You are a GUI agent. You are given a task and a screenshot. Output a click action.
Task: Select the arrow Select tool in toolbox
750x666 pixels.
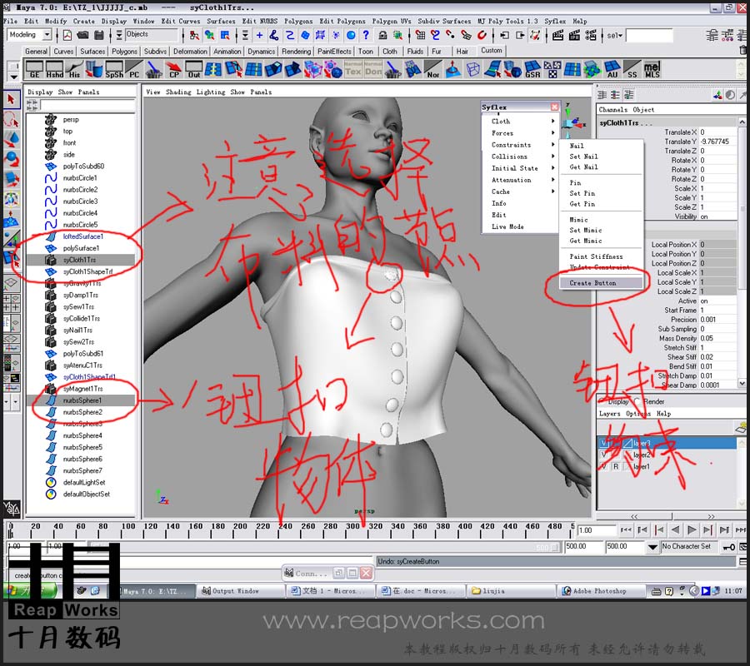(x=12, y=99)
